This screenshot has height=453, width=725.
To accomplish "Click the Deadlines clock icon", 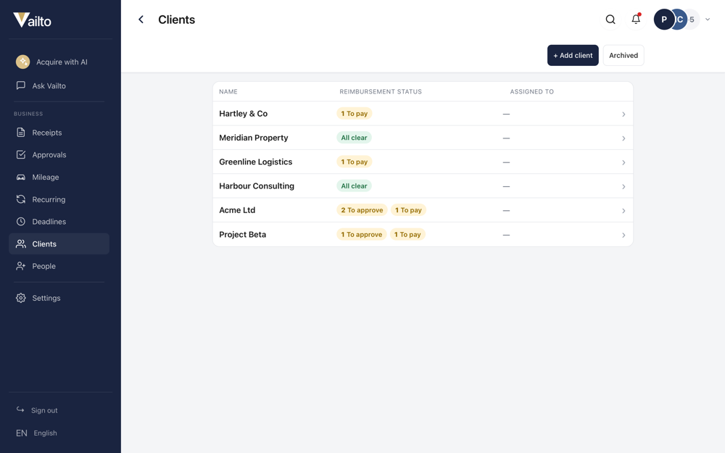I will (21, 221).
